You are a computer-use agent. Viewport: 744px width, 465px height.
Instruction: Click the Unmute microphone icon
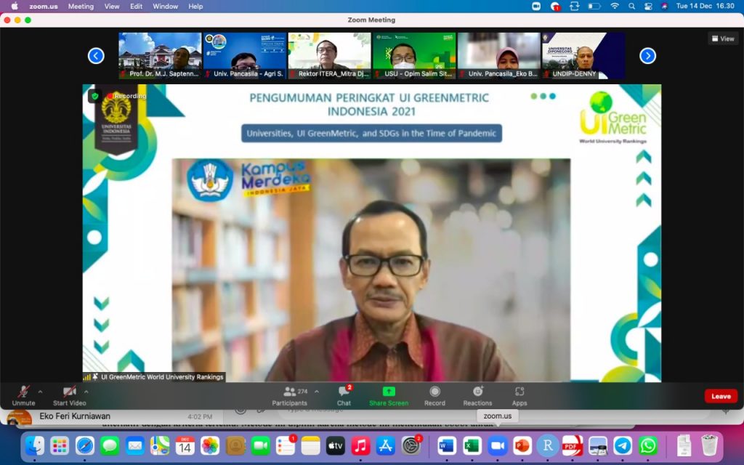click(x=23, y=392)
